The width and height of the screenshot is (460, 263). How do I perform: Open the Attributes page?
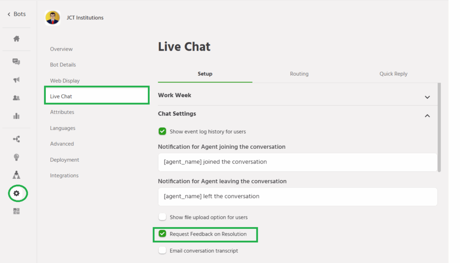point(62,112)
